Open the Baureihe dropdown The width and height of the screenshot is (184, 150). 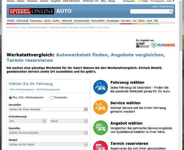pos(48,133)
